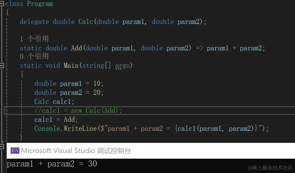Click the 'args' parameter with dotted underline
The height and width of the screenshot is (173, 295).
(122, 66)
